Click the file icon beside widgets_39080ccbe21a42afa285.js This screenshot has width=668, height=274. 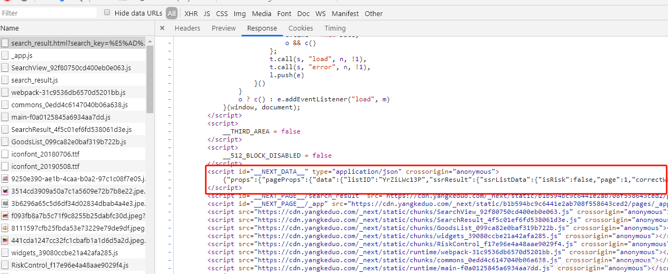(5, 253)
